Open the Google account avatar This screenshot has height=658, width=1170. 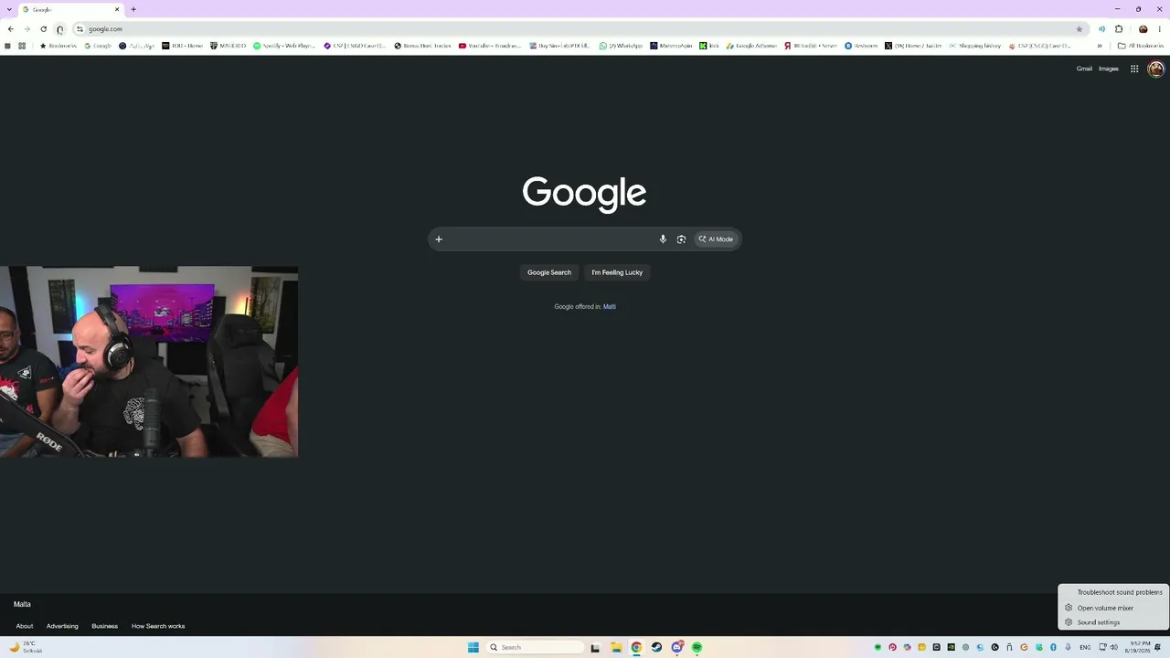click(x=1156, y=69)
